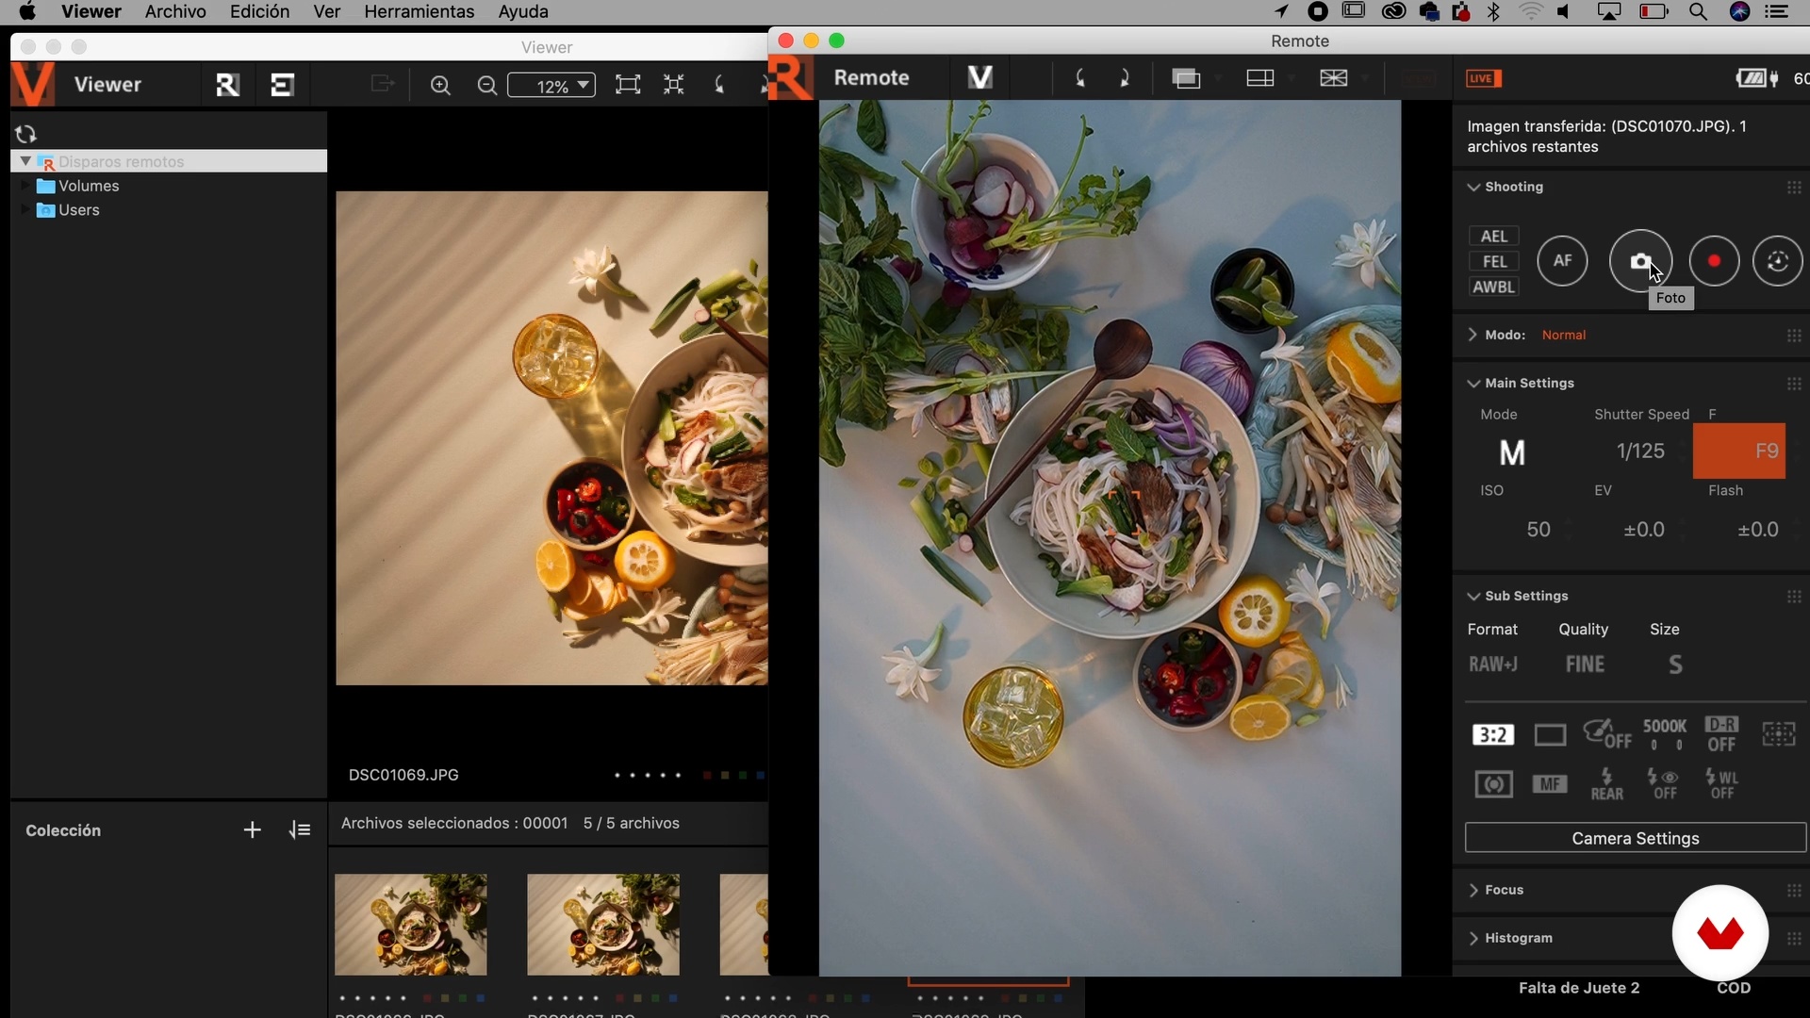This screenshot has height=1018, width=1810.
Task: Click the Creative Style OFF icon
Action: coord(1607,734)
